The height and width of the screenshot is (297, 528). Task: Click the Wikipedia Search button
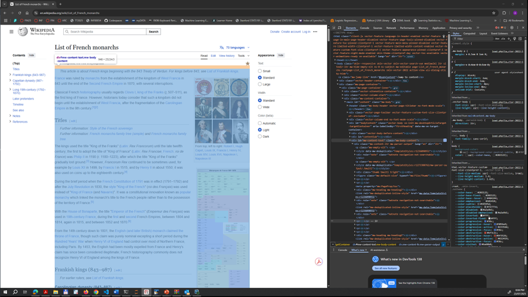click(x=153, y=32)
